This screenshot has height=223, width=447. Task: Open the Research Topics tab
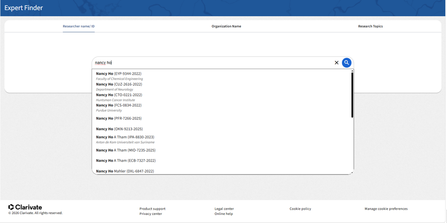(x=370, y=26)
